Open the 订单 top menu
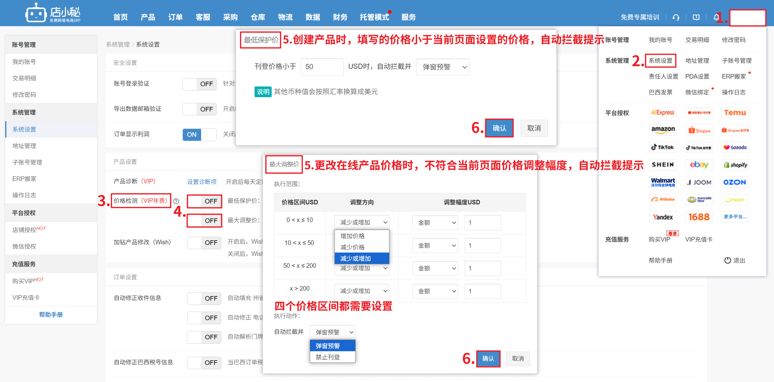This screenshot has width=774, height=382. point(175,17)
